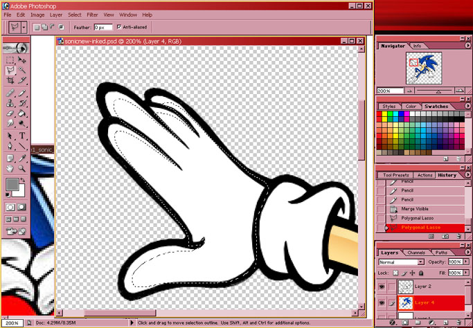
Task: Hide Layer 2 with eye icon
Action: 382,286
